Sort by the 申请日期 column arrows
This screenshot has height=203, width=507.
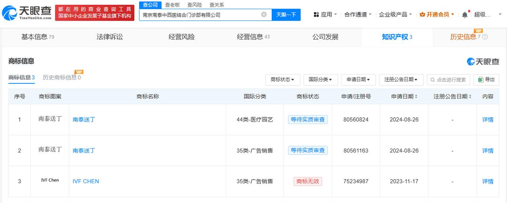pos(416,96)
